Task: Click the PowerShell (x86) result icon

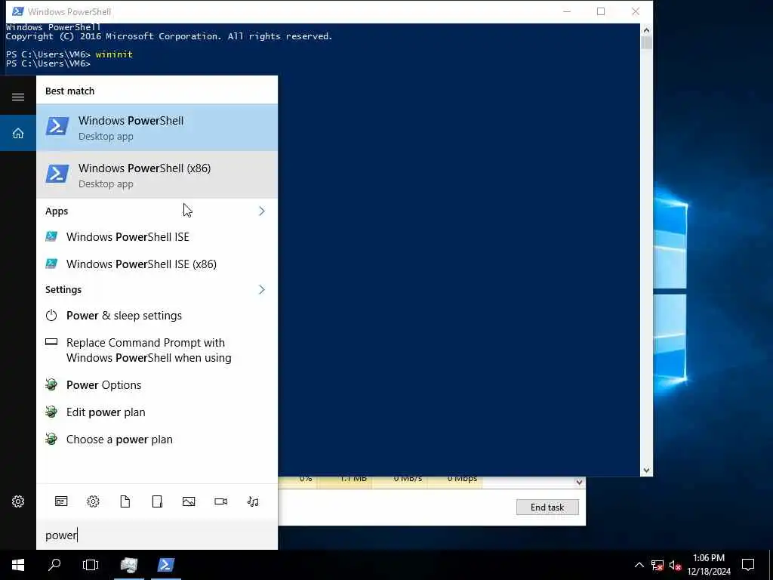Action: point(57,174)
